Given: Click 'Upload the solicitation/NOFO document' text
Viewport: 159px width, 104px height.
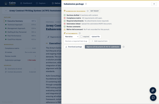Looking at the screenshot, I should 97,24.
